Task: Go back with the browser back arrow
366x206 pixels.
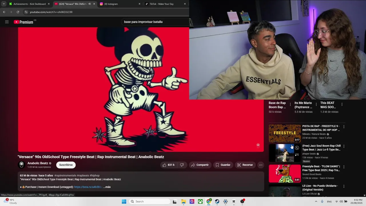Action: [4, 12]
